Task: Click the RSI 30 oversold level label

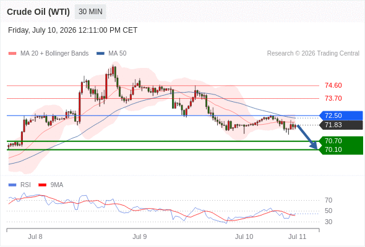Action: click(x=328, y=222)
